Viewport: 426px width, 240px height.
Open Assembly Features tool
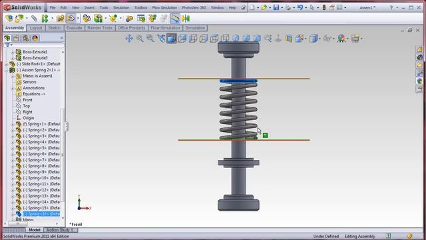(98, 19)
